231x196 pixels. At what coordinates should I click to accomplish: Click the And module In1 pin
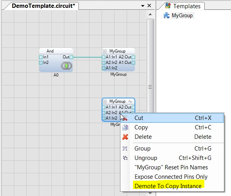41,57
